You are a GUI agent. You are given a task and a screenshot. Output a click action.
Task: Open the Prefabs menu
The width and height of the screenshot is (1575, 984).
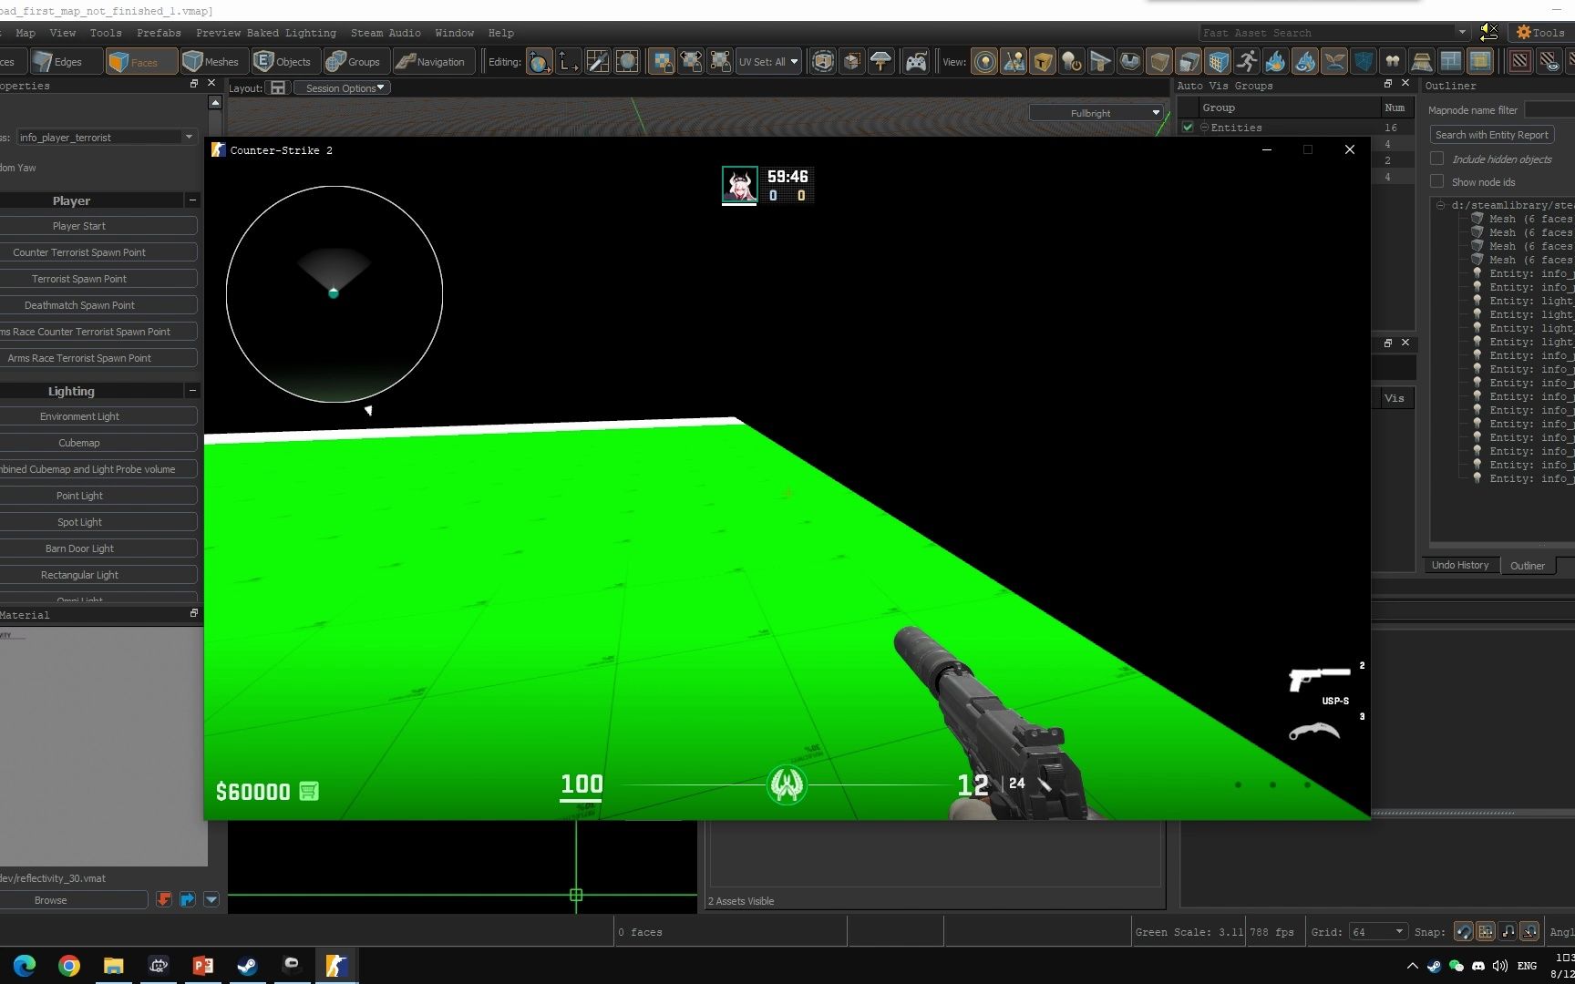tap(159, 33)
